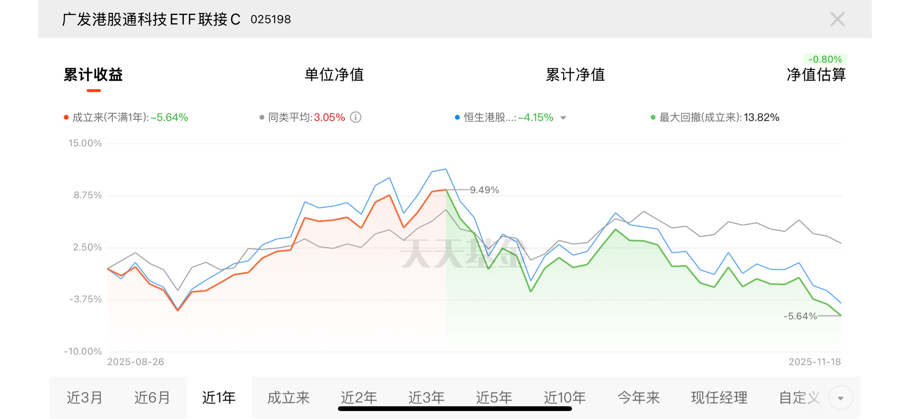Expand the 恒生港股 benchmark dropdown arrow
Image resolution: width=910 pixels, height=419 pixels.
563,118
